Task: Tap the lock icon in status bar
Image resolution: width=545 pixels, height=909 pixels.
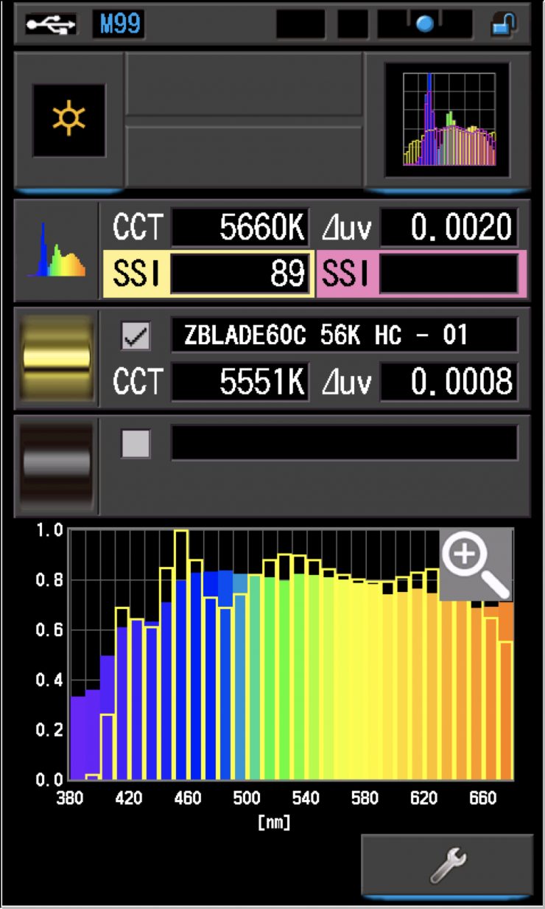Action: [x=504, y=24]
